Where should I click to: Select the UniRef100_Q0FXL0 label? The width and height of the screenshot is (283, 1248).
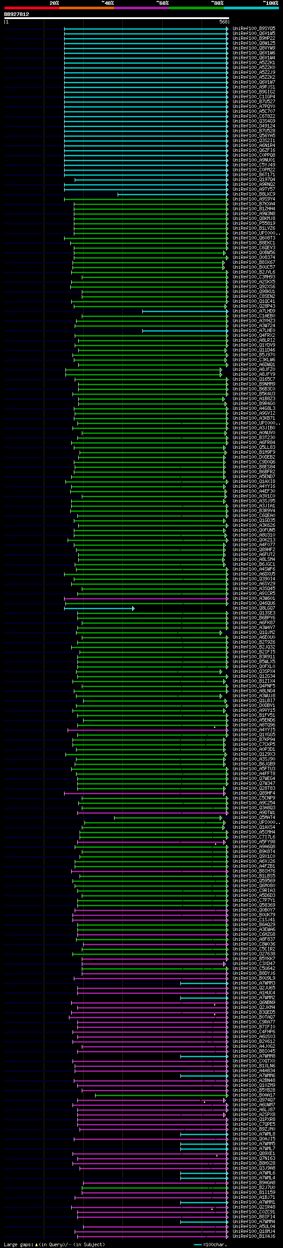click(254, 667)
